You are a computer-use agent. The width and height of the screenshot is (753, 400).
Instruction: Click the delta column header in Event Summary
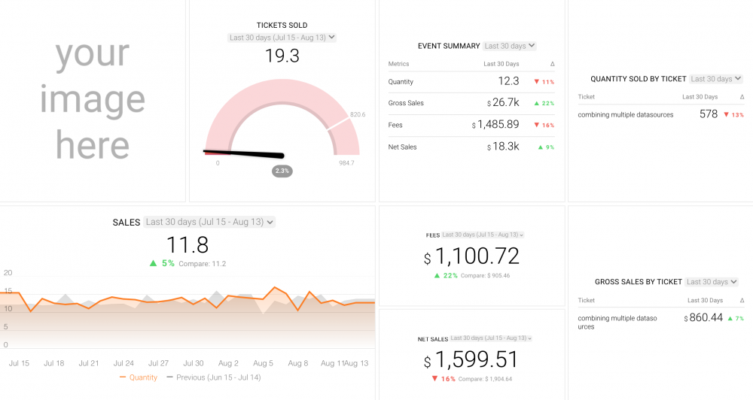click(x=552, y=64)
